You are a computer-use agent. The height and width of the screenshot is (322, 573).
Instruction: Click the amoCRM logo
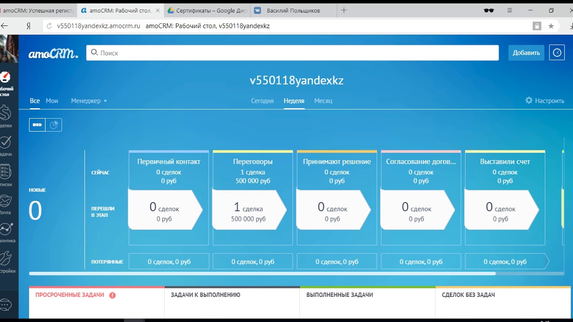[53, 53]
